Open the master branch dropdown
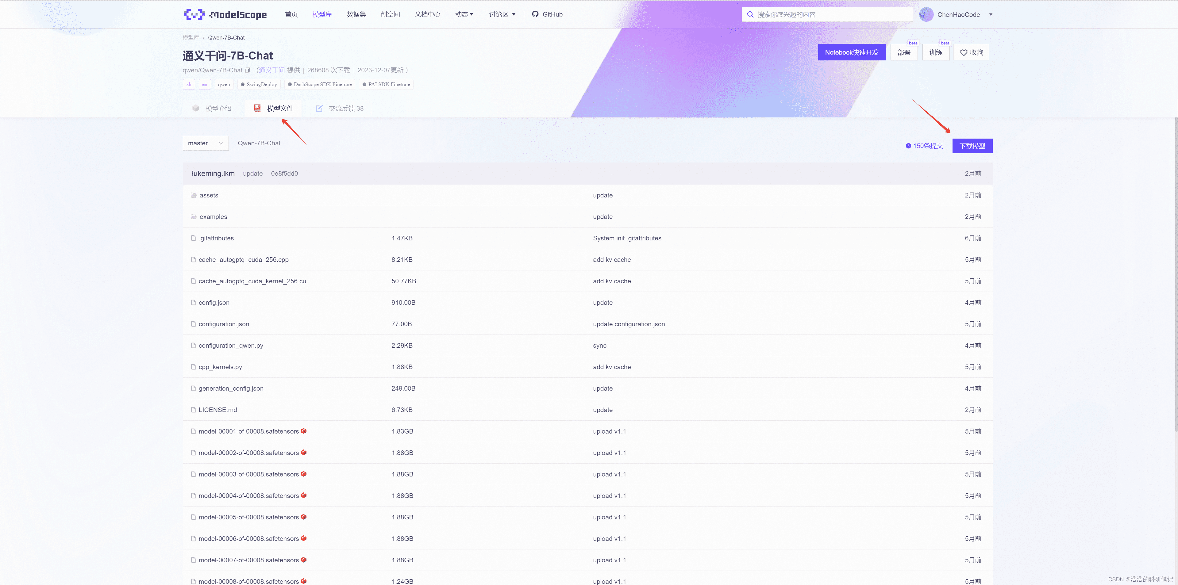Image resolution: width=1178 pixels, height=585 pixels. [x=205, y=143]
